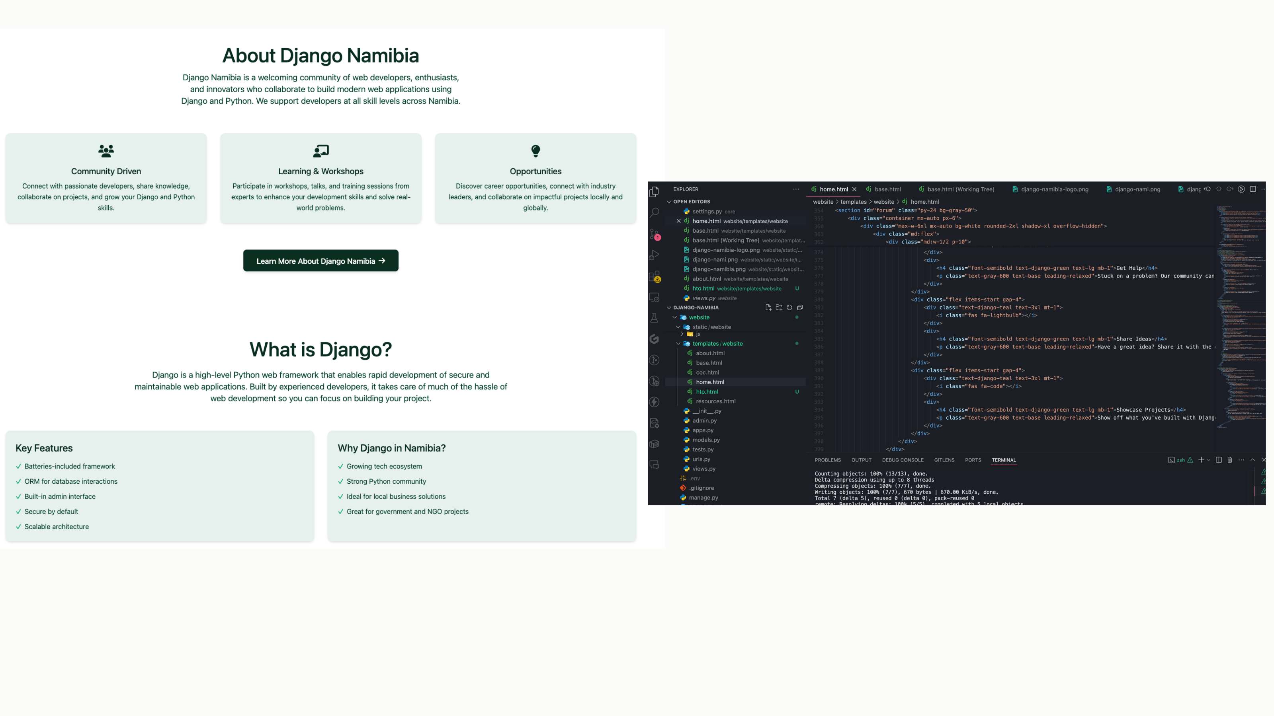The width and height of the screenshot is (1274, 716).
Task: Split the editor to the right
Action: (x=1253, y=189)
